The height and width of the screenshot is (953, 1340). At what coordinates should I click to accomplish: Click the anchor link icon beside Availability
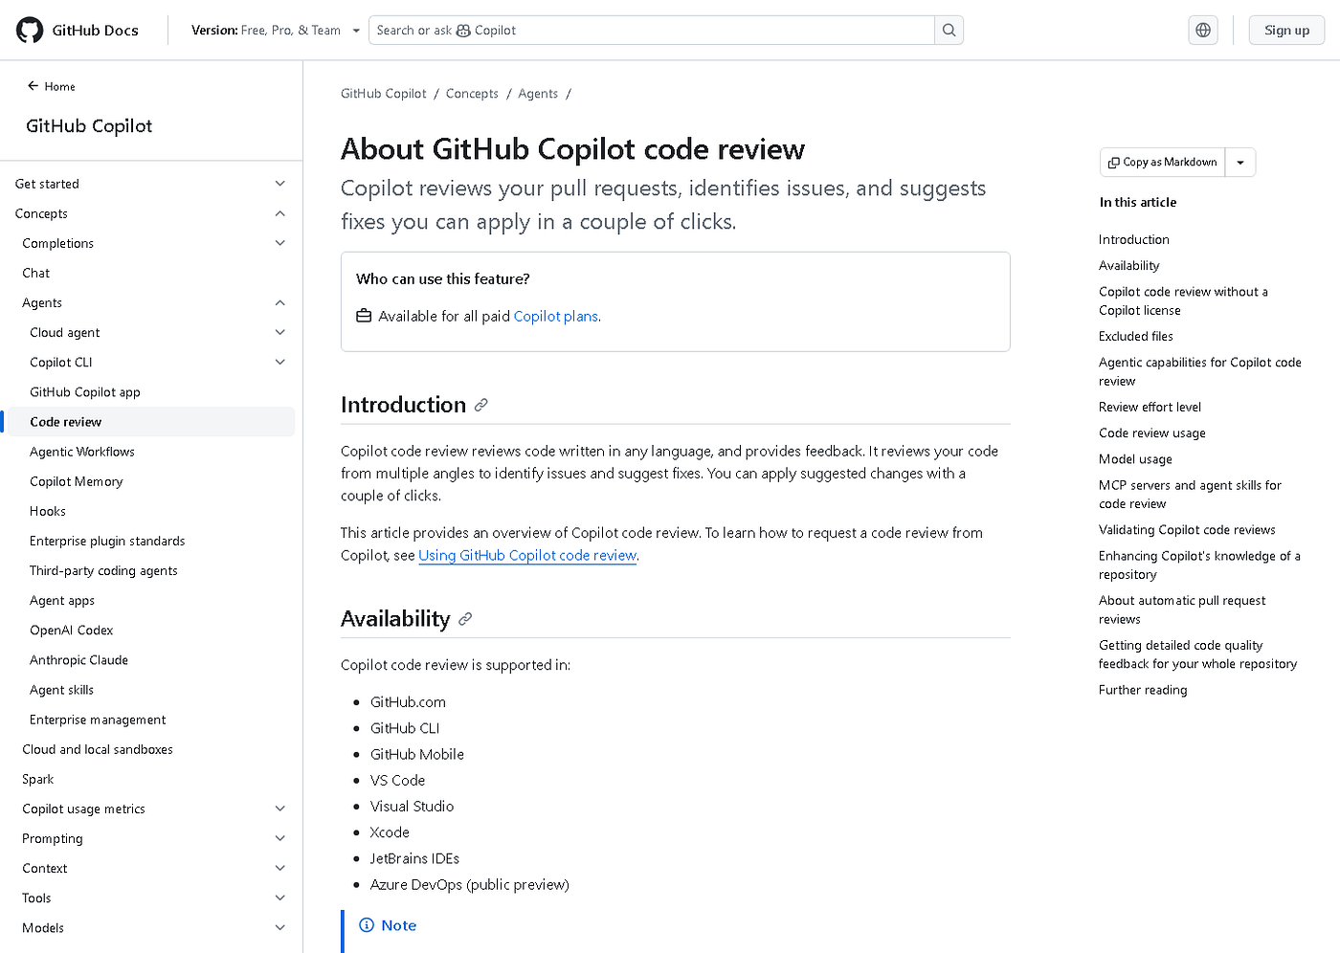pos(465,619)
